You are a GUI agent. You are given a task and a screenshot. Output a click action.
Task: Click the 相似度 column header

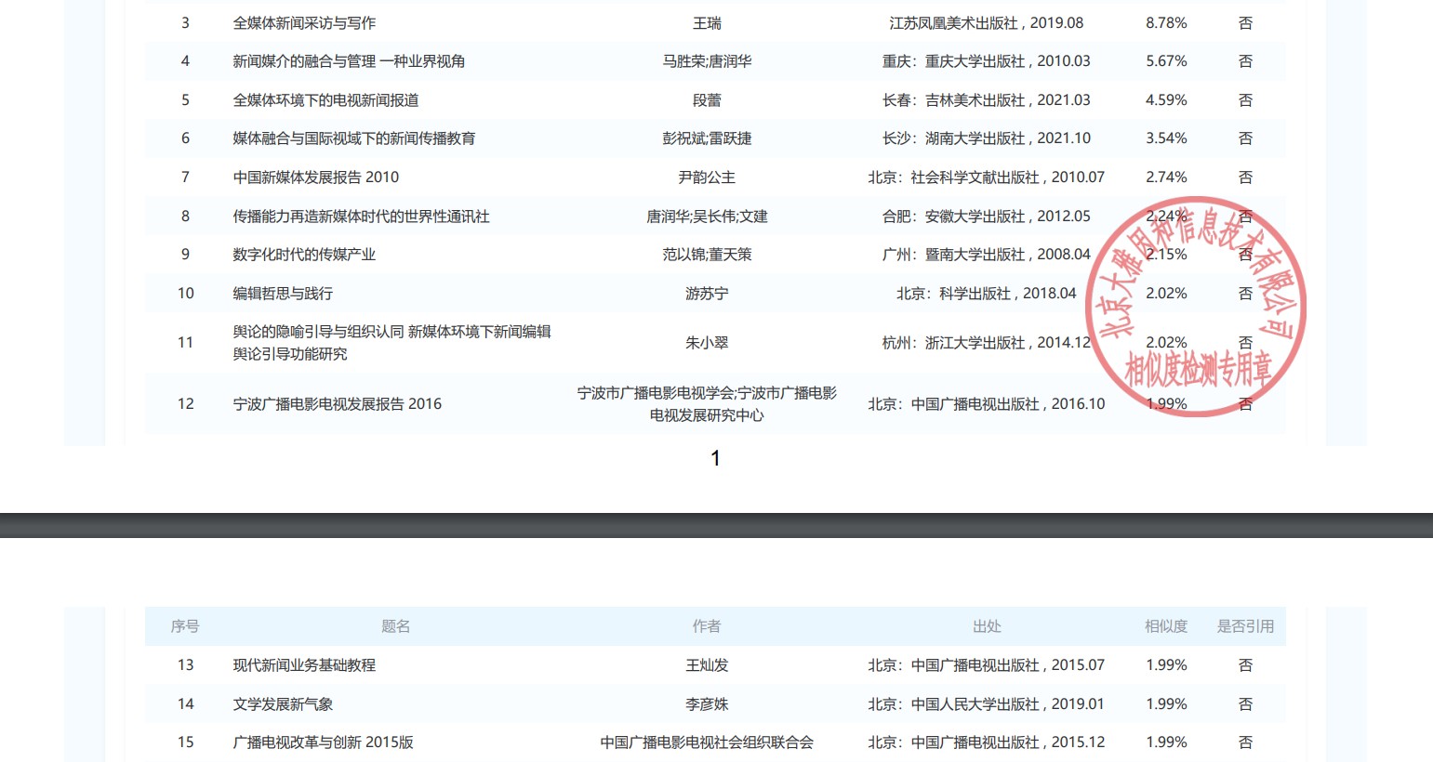pyautogui.click(x=1166, y=626)
